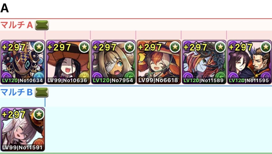Tap the orange-haired witch card No6618
The width and height of the screenshot is (272, 154).
pyautogui.click(x=159, y=62)
